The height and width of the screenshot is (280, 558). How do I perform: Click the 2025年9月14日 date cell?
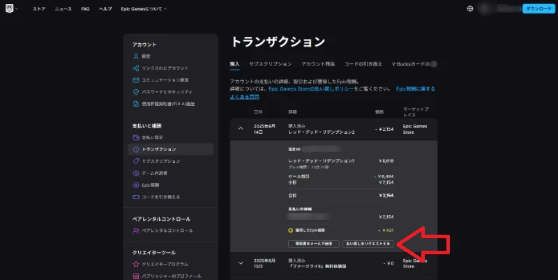click(x=264, y=129)
